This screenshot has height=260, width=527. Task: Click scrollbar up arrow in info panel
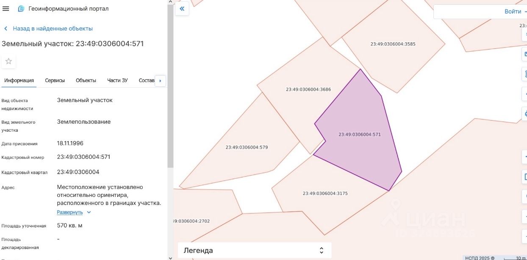point(170,3)
